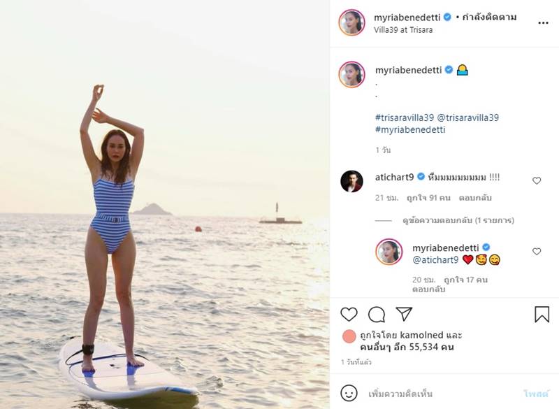
Task: Open the comment bubble icon
Action: (x=377, y=314)
